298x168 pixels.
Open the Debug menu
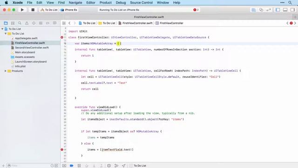(x=121, y=2)
